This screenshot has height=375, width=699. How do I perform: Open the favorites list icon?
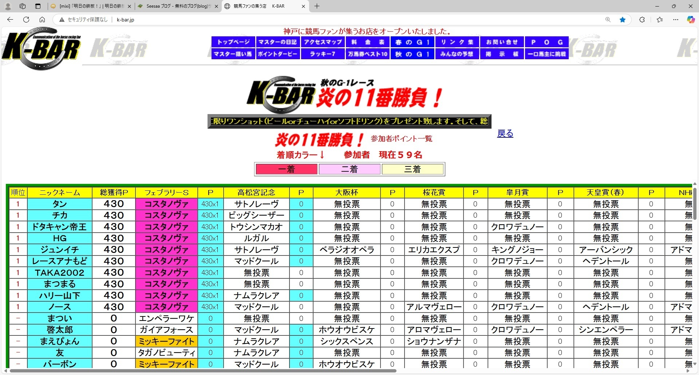660,20
